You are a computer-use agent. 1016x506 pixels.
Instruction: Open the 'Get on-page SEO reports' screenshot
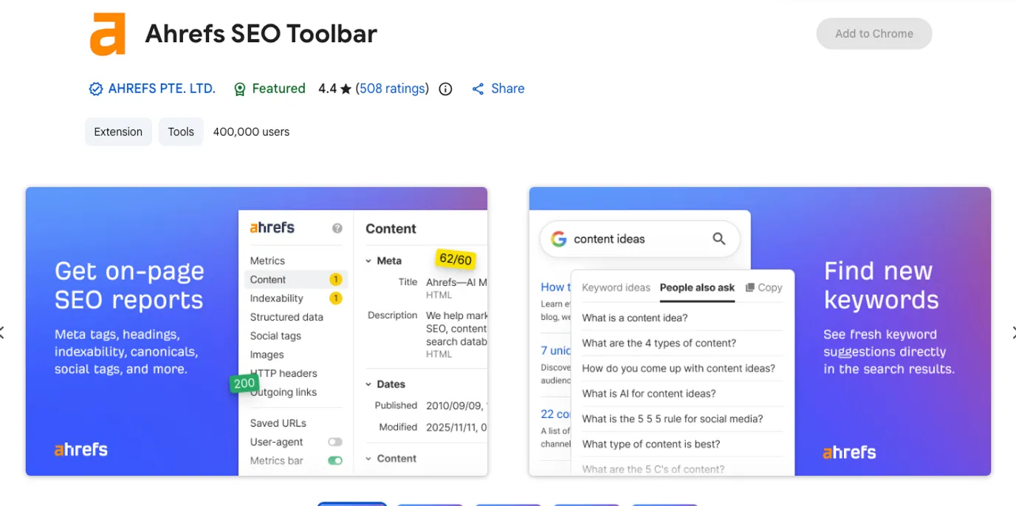click(256, 331)
